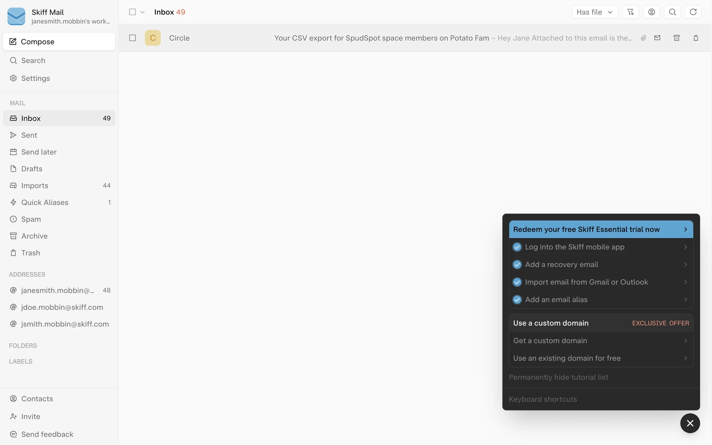Click the magnifier search icon in toolbar
712x445 pixels.
point(672,12)
